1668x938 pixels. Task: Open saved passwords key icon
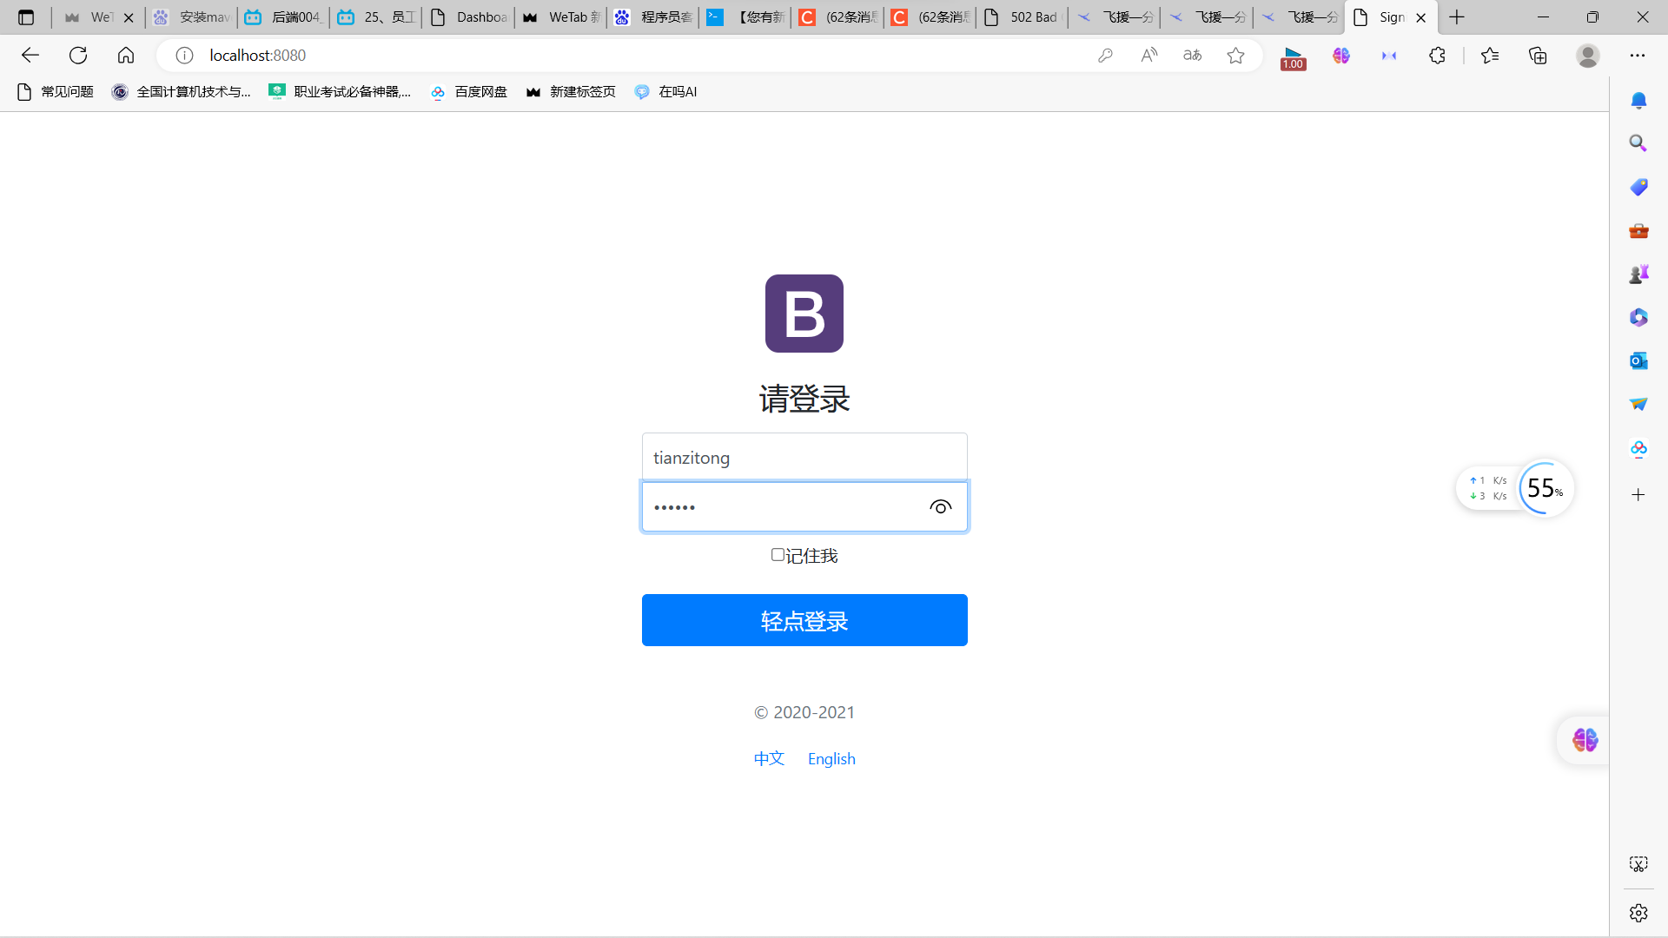pyautogui.click(x=1105, y=56)
